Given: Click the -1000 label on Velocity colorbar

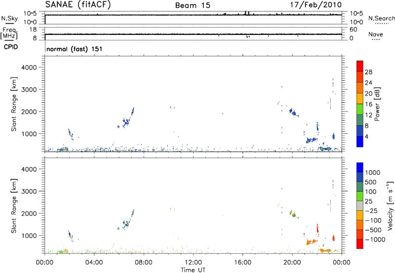Looking at the screenshot, I should (x=375, y=239).
